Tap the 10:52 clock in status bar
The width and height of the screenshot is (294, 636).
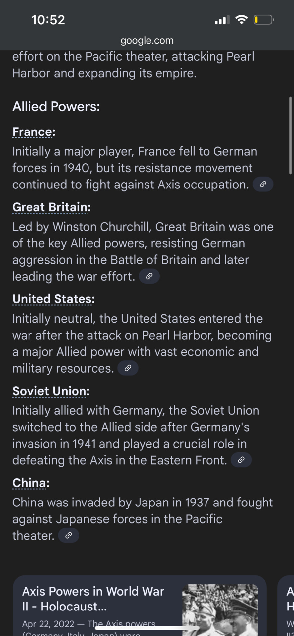[48, 20]
